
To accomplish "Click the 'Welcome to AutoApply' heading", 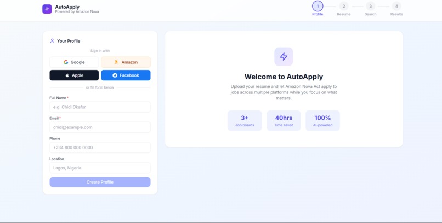I will pyautogui.click(x=284, y=77).
